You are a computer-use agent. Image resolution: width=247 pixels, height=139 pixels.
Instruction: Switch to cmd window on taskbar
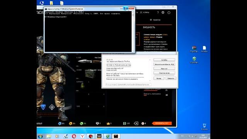pyautogui.click(x=116, y=136)
